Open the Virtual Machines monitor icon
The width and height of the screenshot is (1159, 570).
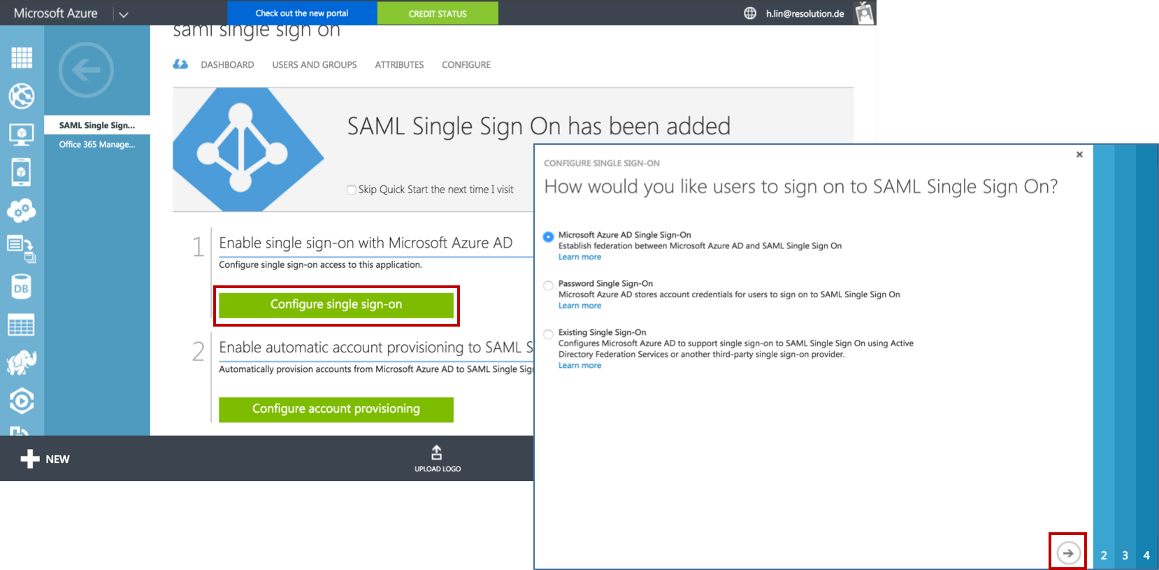pyautogui.click(x=22, y=134)
